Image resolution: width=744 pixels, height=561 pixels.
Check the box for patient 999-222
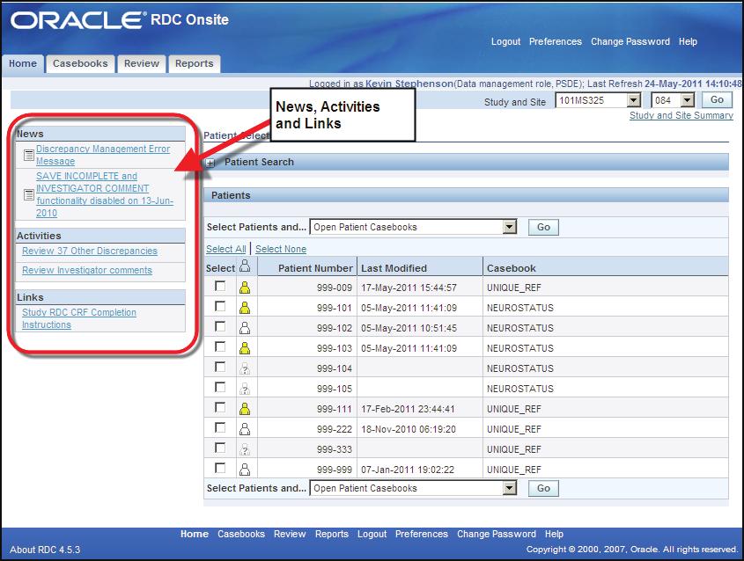coord(220,428)
